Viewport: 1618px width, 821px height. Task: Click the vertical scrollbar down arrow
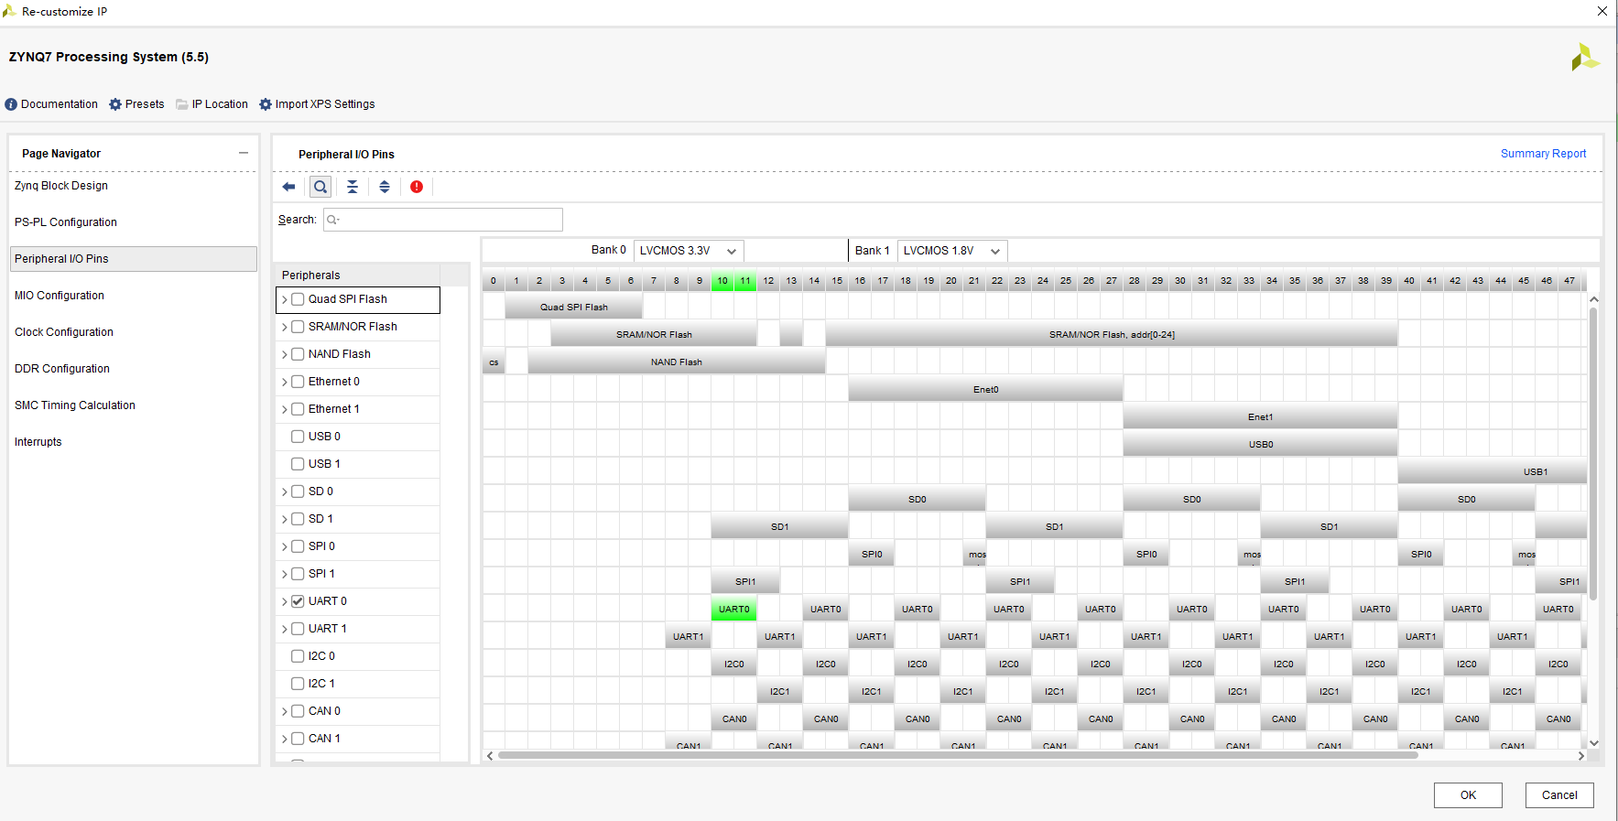(x=1593, y=743)
